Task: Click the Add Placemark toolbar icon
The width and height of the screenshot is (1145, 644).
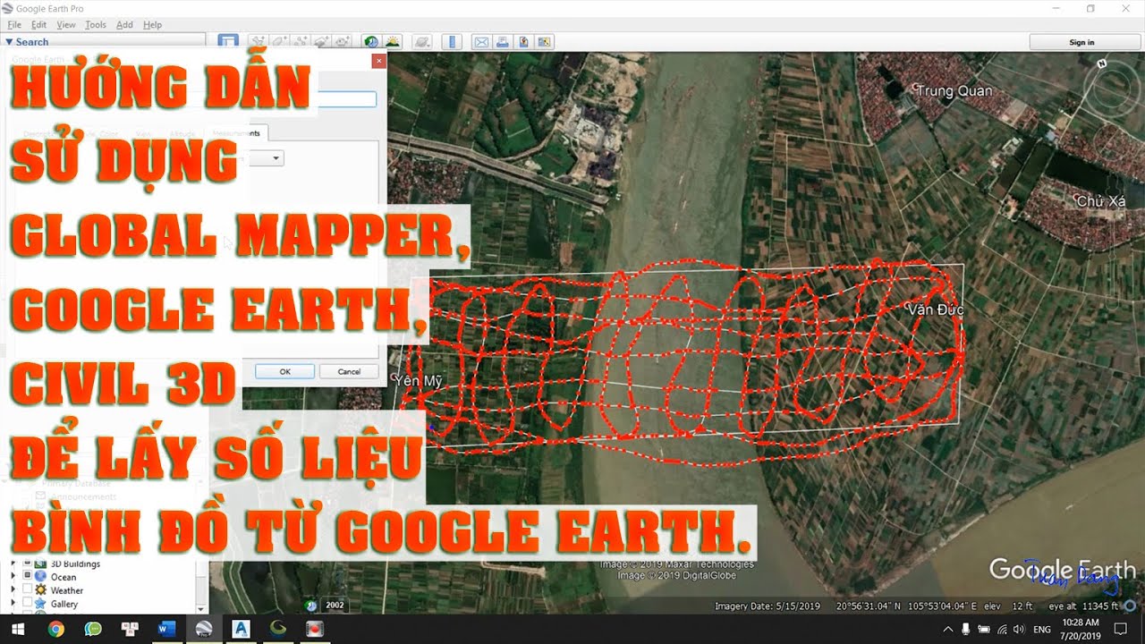Action: coord(257,42)
